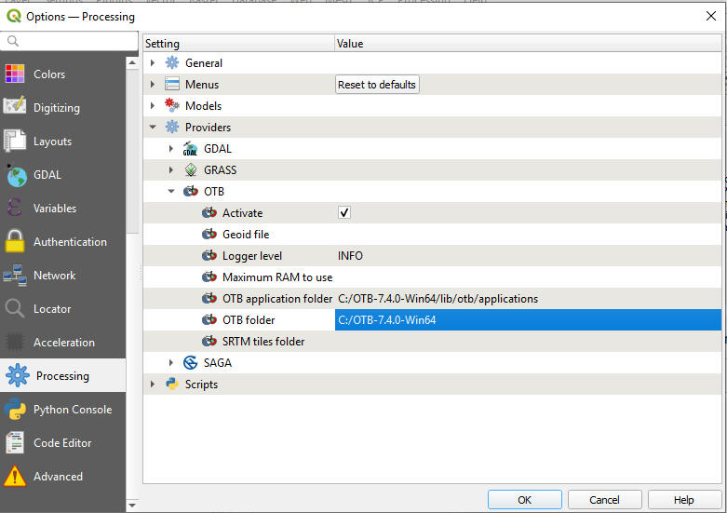Click the Digitizing pencil-map icon
Image resolution: width=727 pixels, height=513 pixels.
point(14,107)
